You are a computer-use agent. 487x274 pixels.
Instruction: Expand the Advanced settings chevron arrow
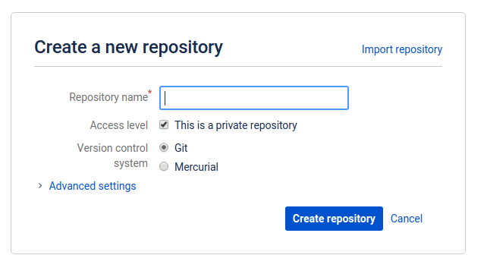coord(39,186)
